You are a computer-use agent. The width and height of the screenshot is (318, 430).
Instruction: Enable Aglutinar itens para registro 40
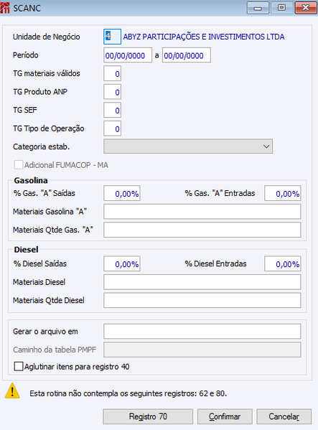tap(19, 366)
